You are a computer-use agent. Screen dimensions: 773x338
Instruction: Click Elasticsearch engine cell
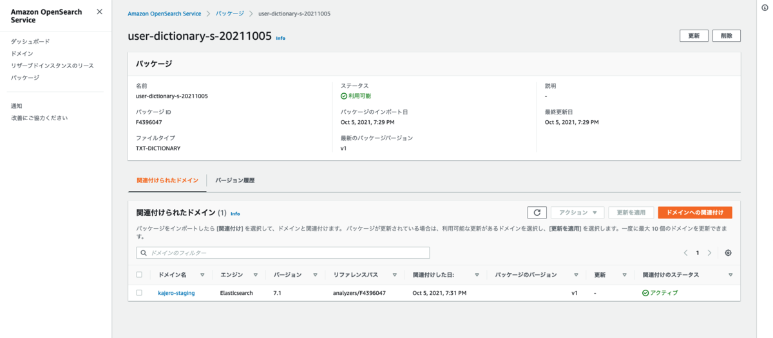pos(236,292)
